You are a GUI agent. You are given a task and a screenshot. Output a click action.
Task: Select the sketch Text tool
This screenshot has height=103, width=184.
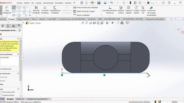pyautogui.click(x=30, y=11)
